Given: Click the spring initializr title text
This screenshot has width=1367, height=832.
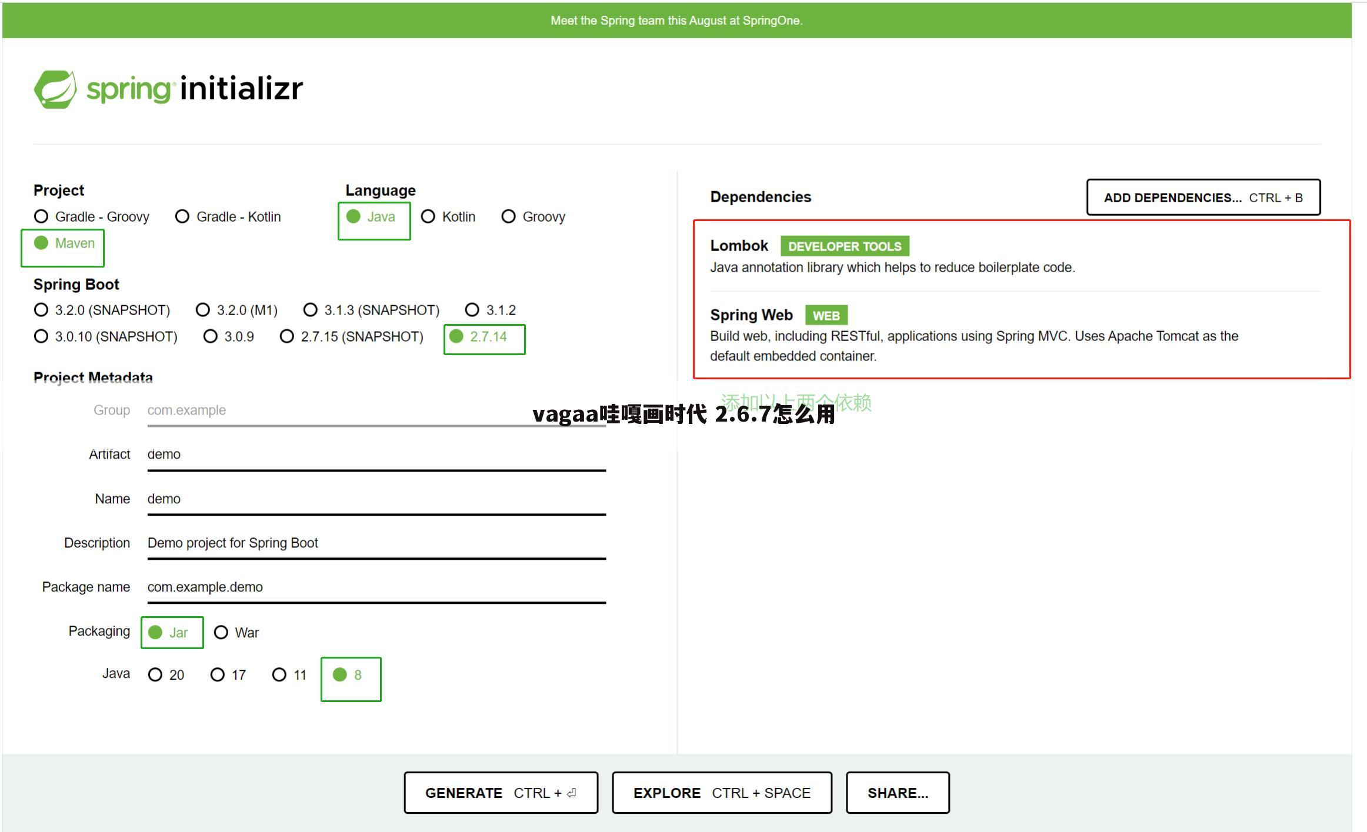Looking at the screenshot, I should coord(195,89).
